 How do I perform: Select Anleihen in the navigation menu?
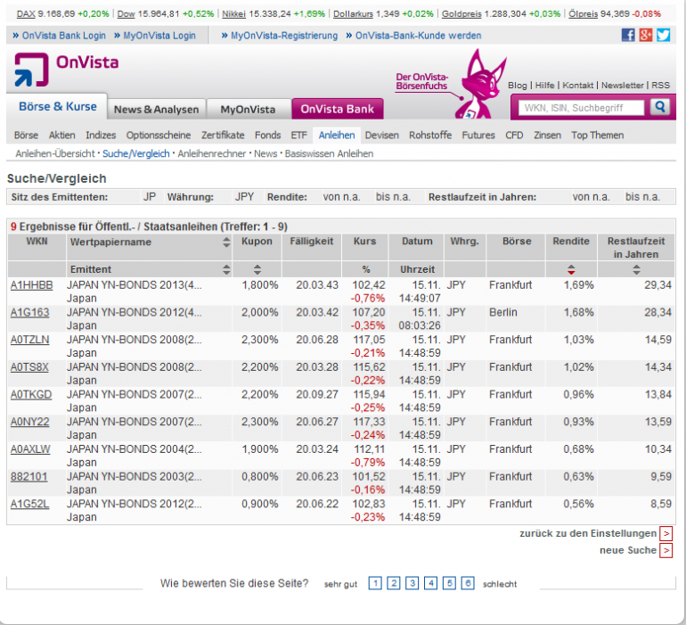337,136
